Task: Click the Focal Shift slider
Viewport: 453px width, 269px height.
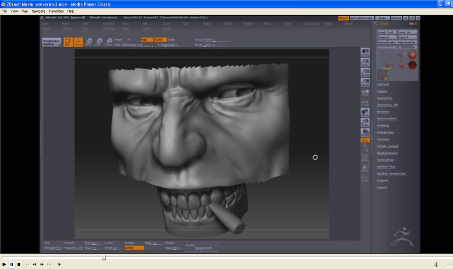Action: coord(213,40)
